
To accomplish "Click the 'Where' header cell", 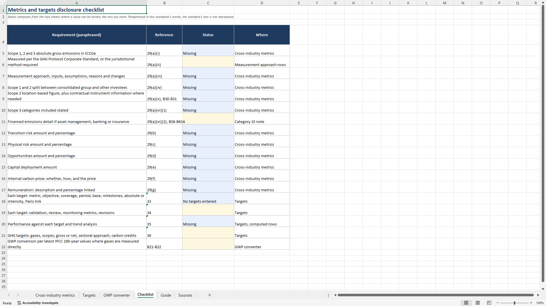I will pyautogui.click(x=262, y=35).
